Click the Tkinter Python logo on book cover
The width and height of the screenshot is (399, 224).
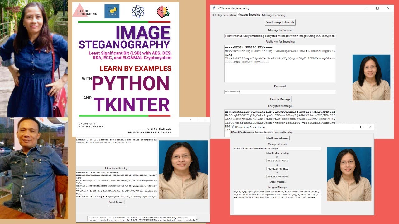tap(112, 11)
